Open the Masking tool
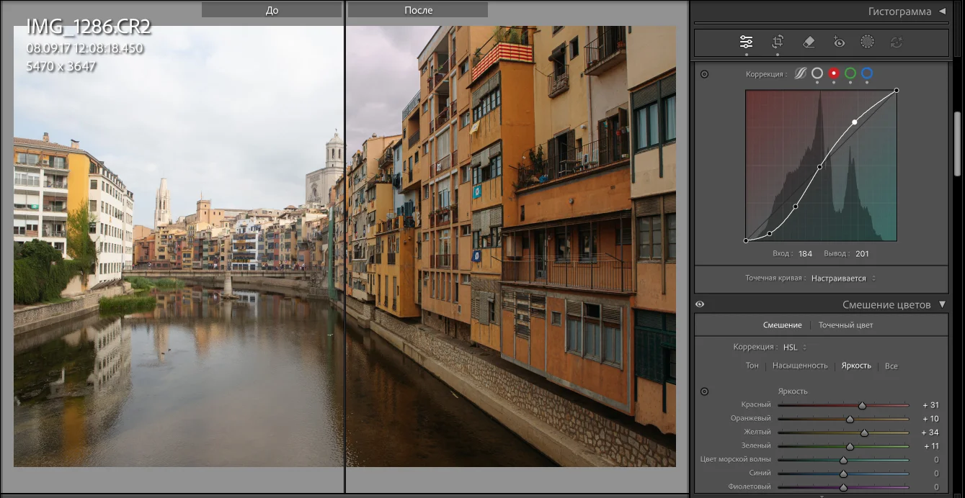The height and width of the screenshot is (498, 965). (x=867, y=42)
